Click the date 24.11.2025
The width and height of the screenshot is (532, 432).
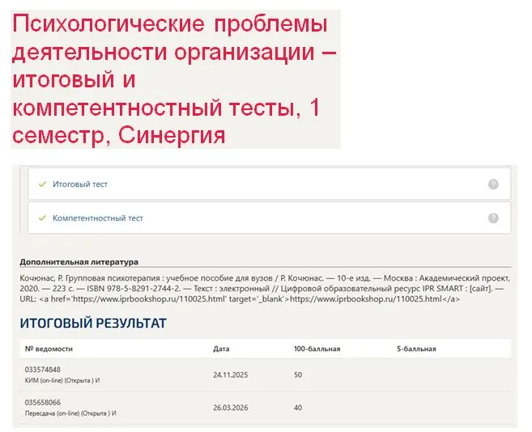(x=231, y=375)
